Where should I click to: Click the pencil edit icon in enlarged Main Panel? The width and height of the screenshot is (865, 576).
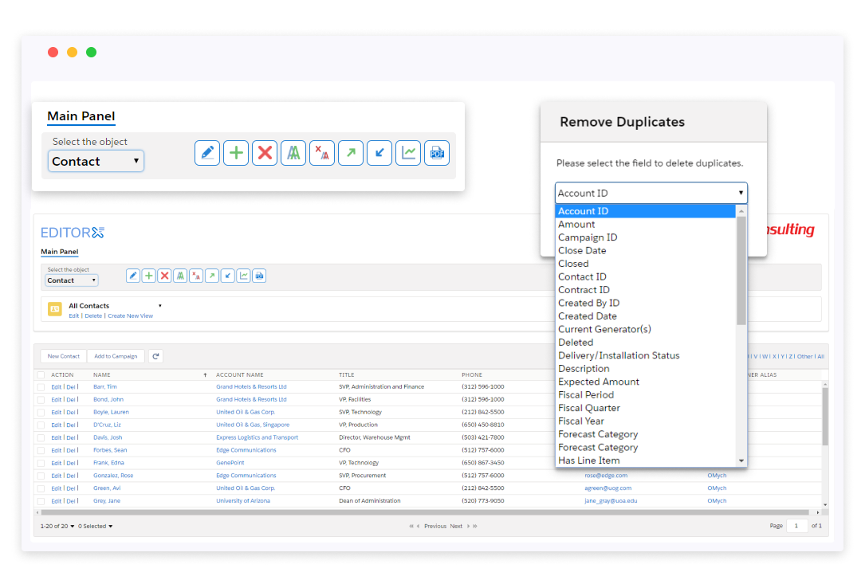[x=207, y=153]
